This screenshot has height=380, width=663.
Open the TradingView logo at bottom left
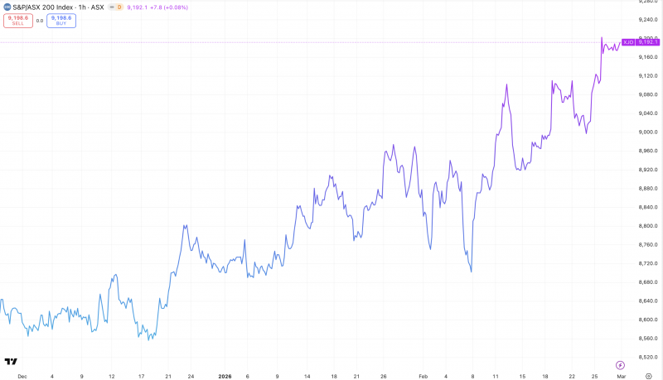click(11, 362)
